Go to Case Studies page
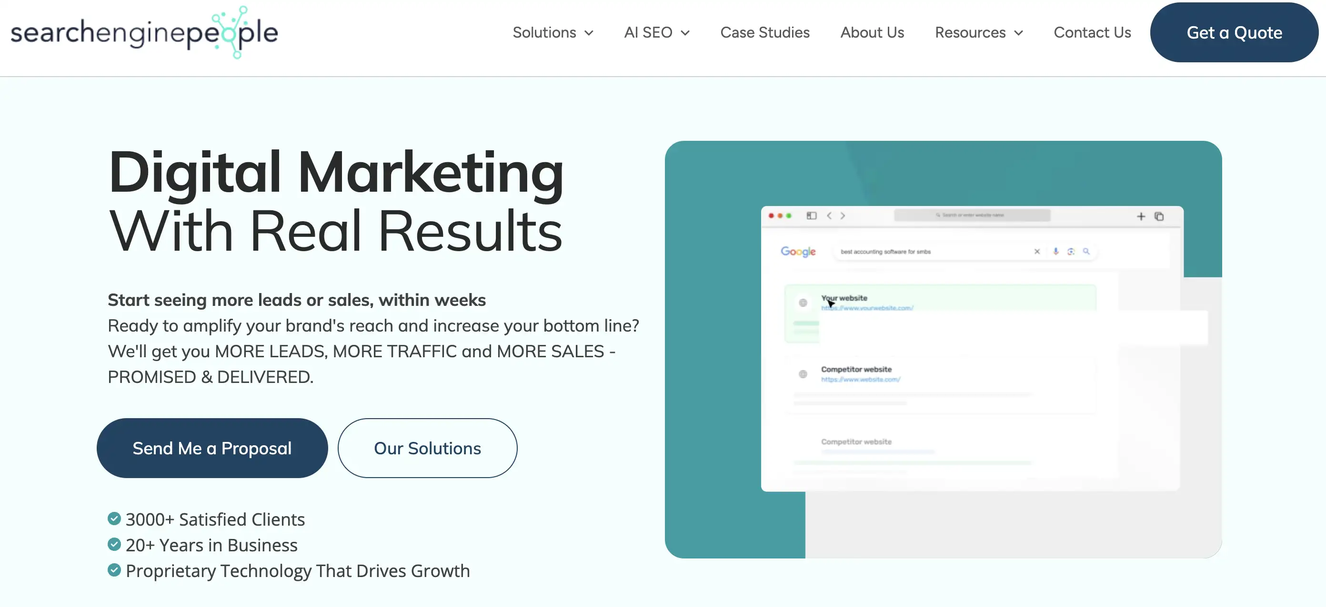The height and width of the screenshot is (607, 1326). click(x=764, y=33)
